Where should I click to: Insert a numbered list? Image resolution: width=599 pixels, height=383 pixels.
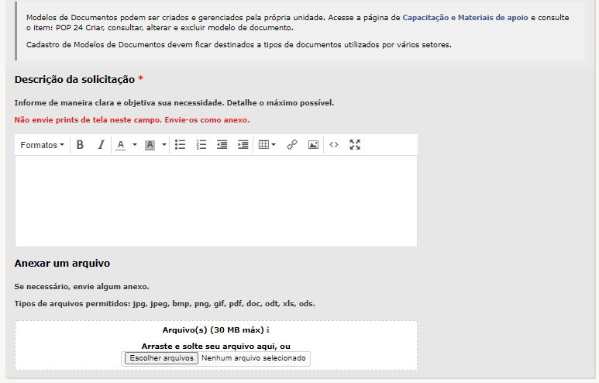point(201,145)
